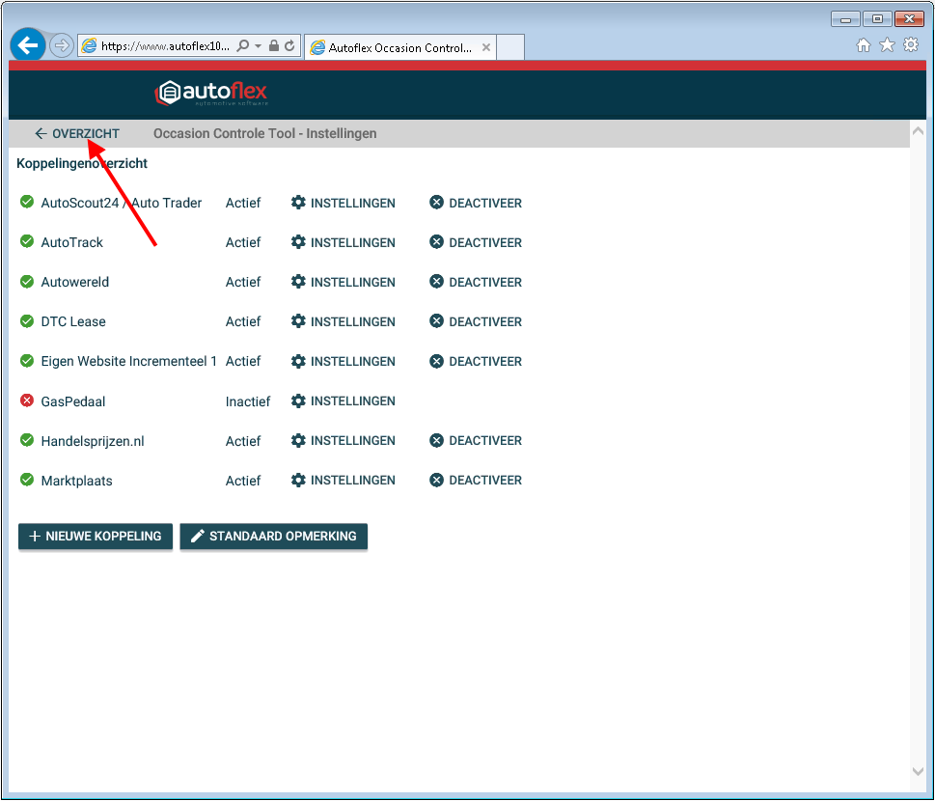Open Instellingen for Autowereld
This screenshot has width=935, height=801.
point(343,282)
